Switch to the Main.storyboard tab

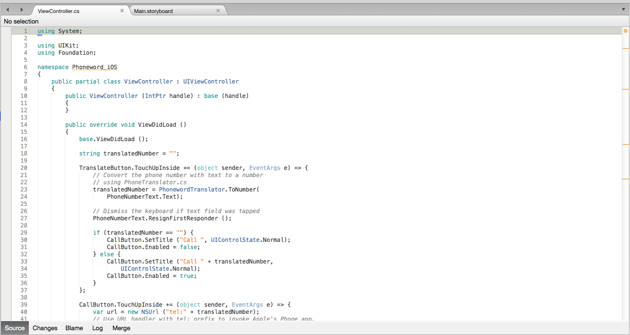point(154,11)
